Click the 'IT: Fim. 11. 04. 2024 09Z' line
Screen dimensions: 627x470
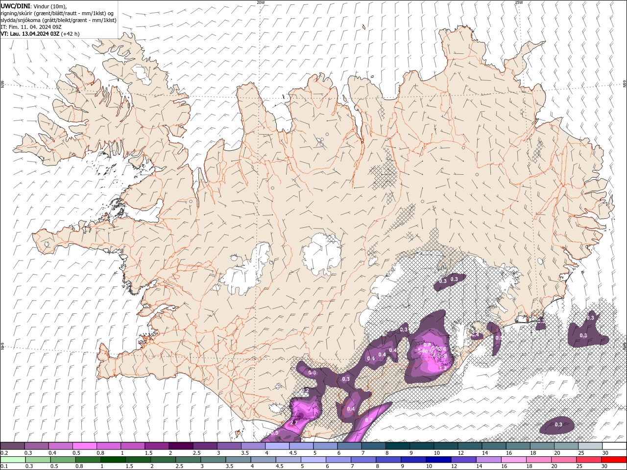[x=31, y=27]
